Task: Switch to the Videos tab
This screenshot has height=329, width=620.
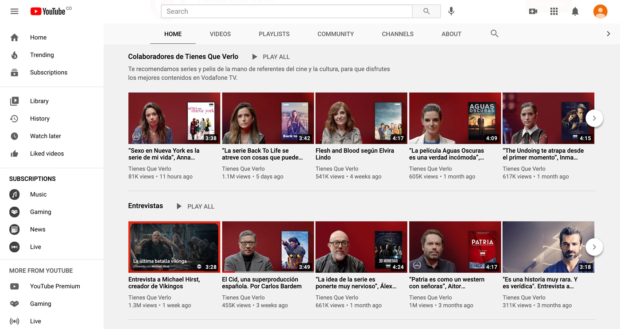Action: (220, 34)
